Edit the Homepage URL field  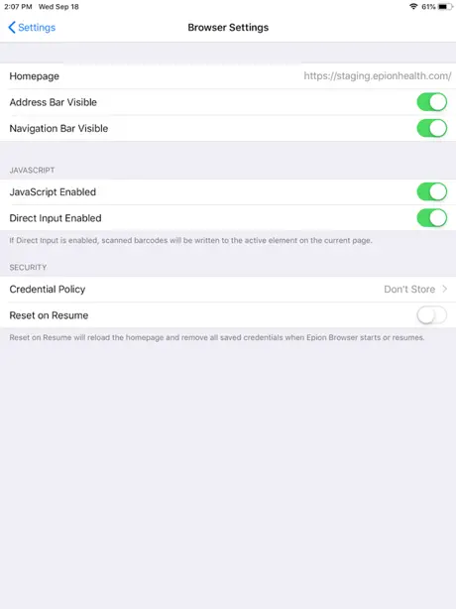[378, 75]
